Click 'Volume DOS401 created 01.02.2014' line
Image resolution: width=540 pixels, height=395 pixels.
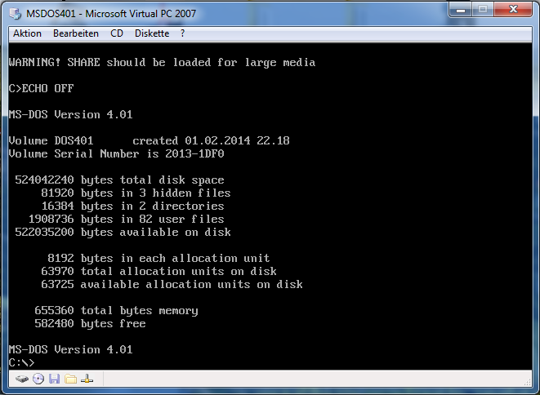(x=150, y=140)
